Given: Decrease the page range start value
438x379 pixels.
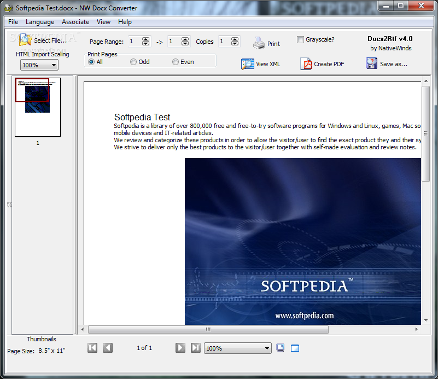Looking at the screenshot, I should coord(146,44).
